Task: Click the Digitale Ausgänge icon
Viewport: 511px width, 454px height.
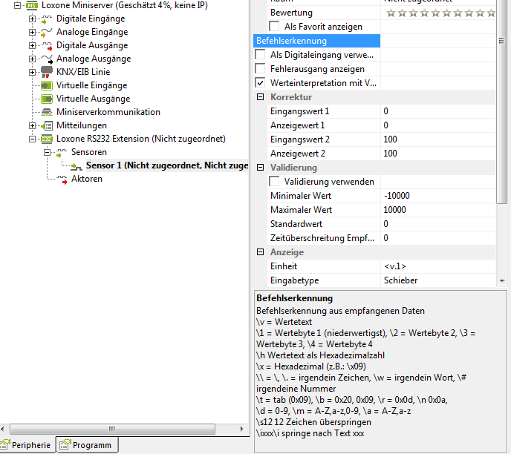Action: (47, 46)
